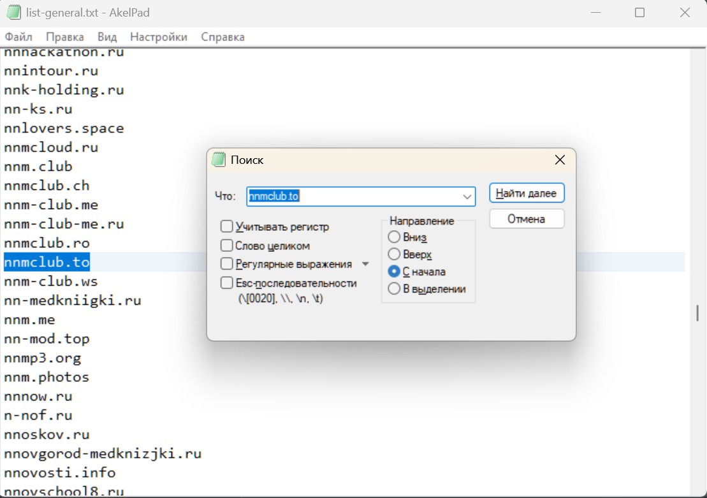The image size is (707, 498).
Task: Close the AkelPad window
Action: (x=685, y=13)
